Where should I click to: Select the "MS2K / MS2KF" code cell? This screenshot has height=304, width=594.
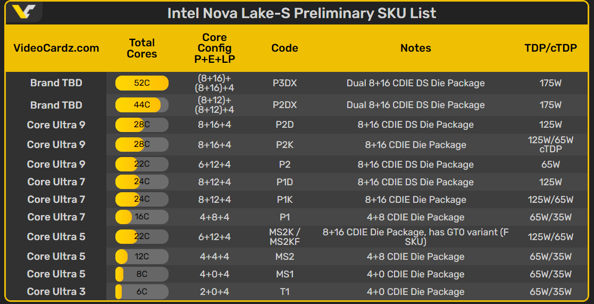(285, 236)
